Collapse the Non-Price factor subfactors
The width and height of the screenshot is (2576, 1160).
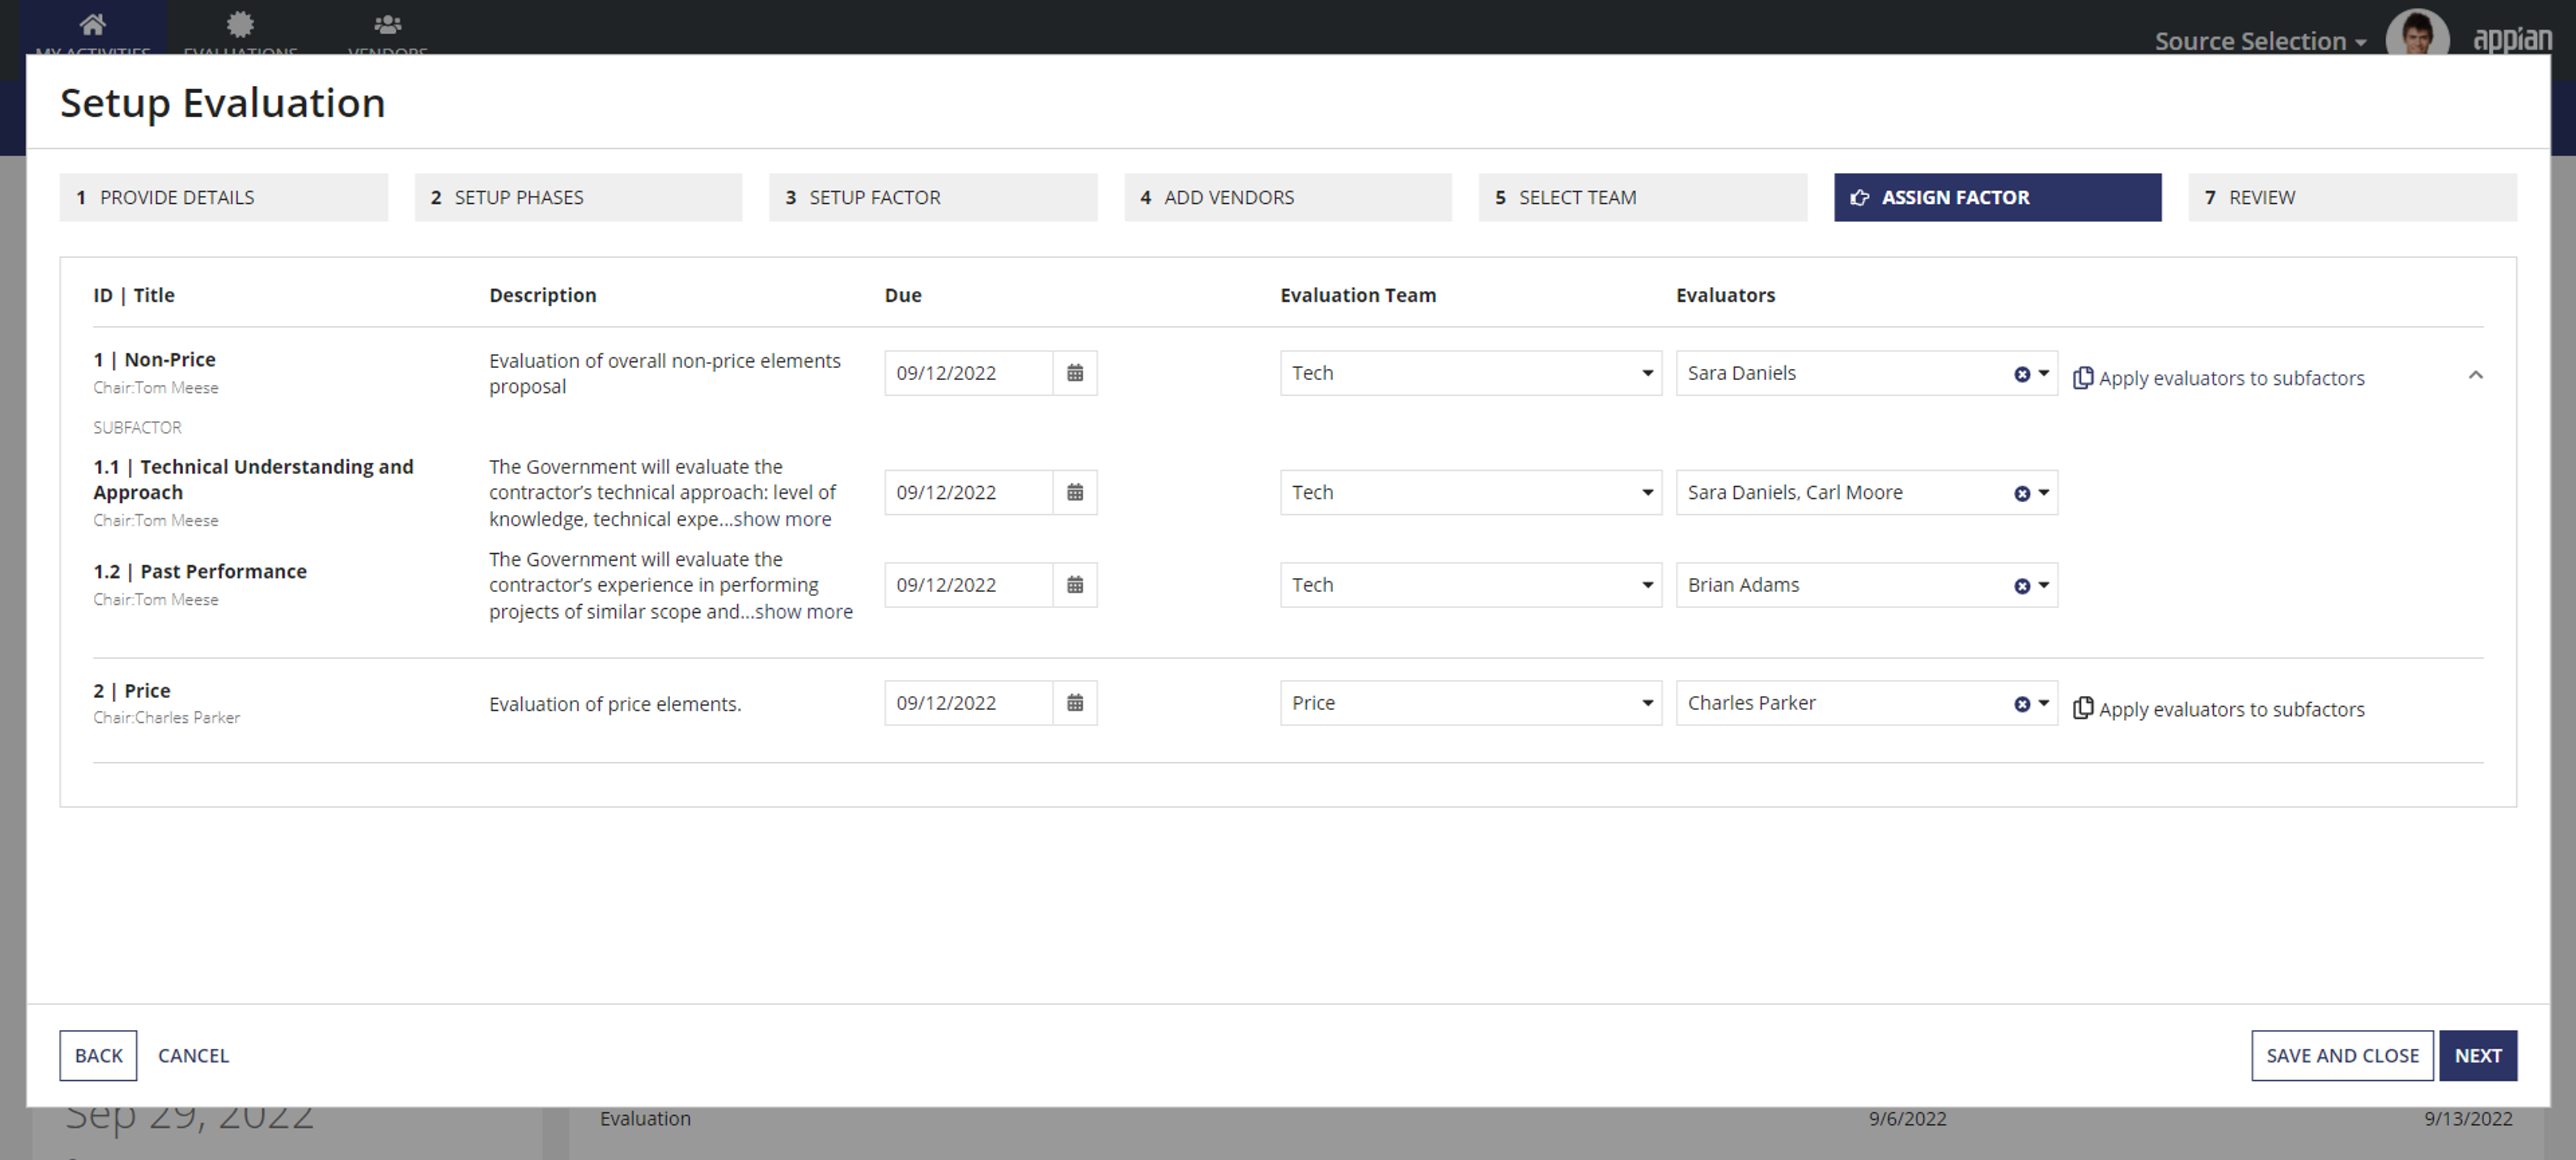(x=2475, y=375)
